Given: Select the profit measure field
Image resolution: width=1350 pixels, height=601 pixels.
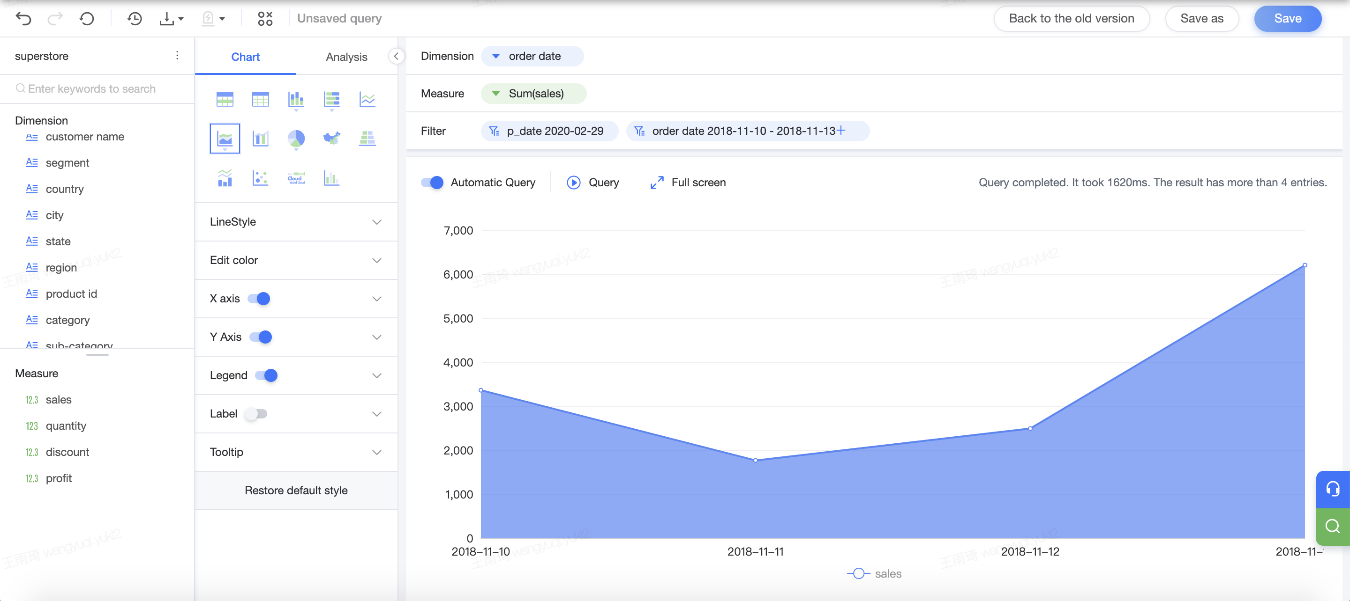Looking at the screenshot, I should click(59, 478).
